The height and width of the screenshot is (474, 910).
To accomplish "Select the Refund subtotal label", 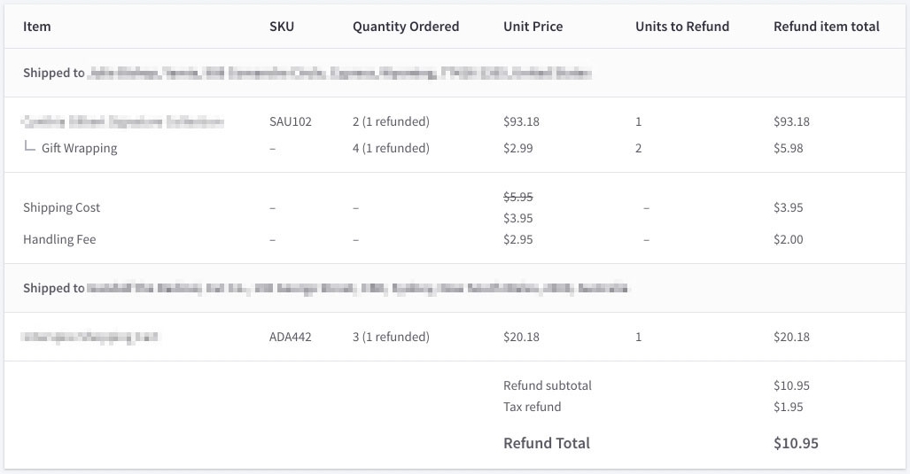I will pos(548,385).
